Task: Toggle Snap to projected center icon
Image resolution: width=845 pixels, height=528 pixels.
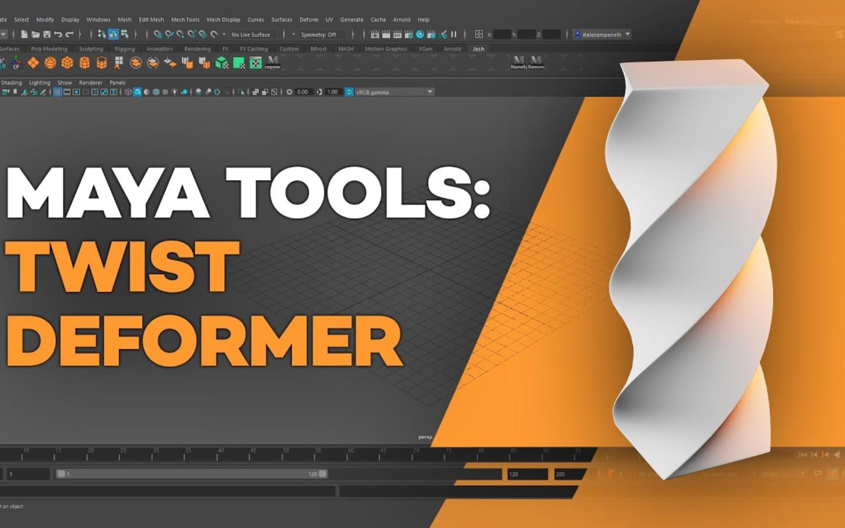Action: [x=192, y=34]
